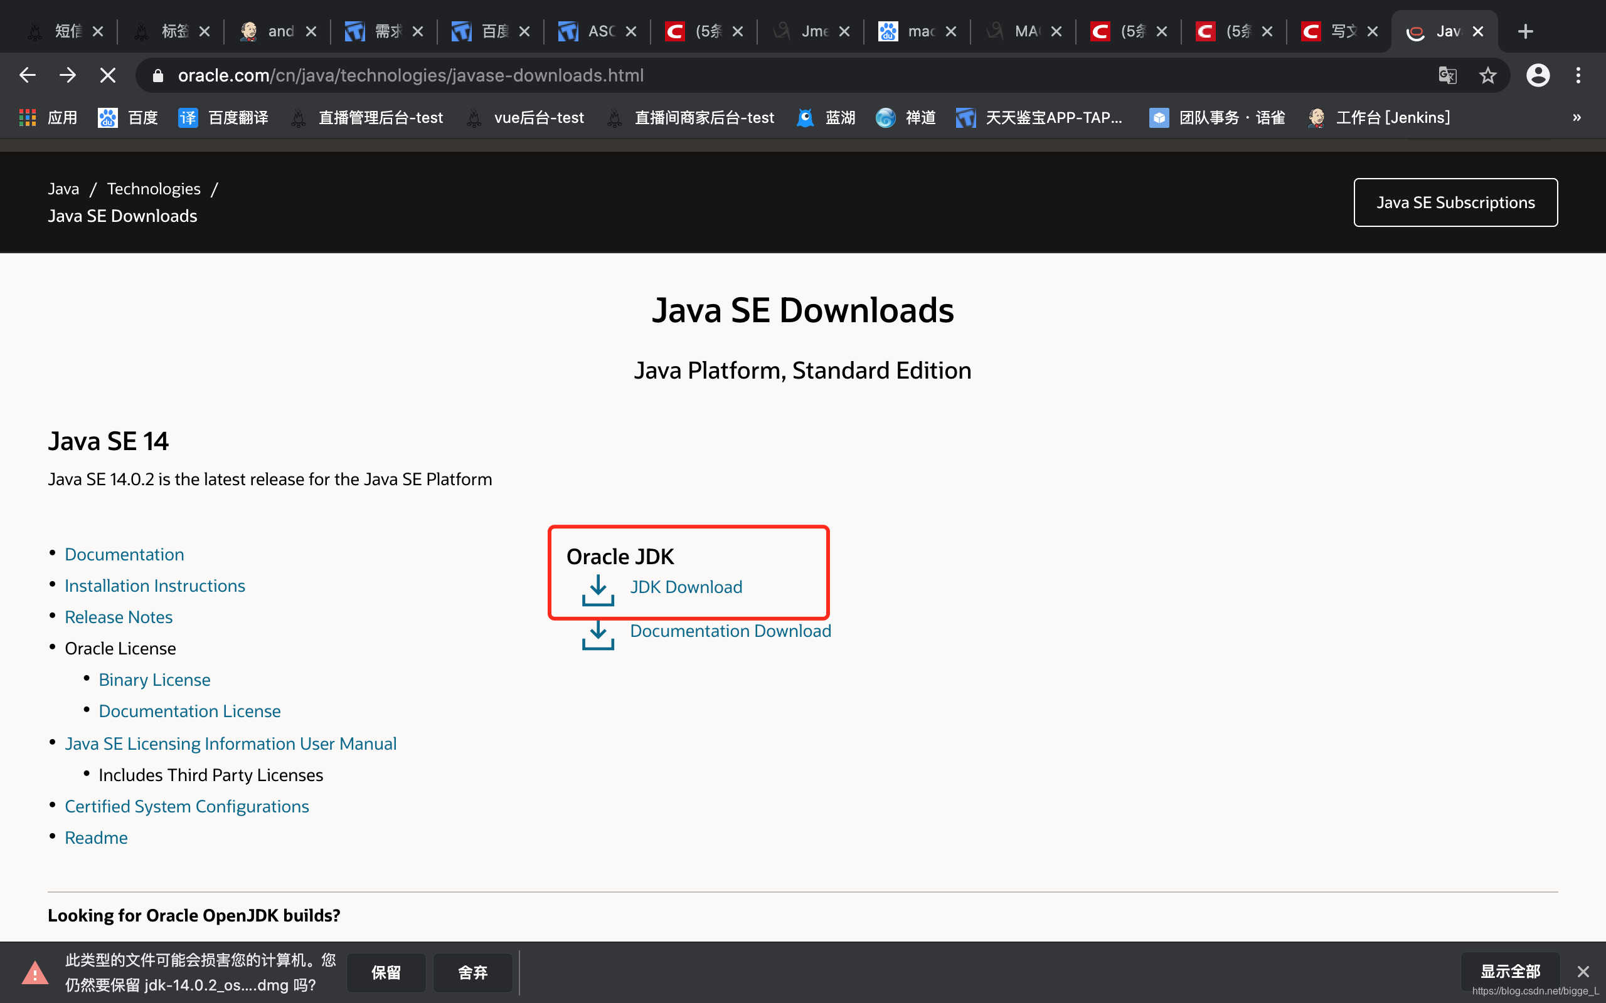Click the browser forward navigation icon
The image size is (1606, 1003).
tap(66, 75)
